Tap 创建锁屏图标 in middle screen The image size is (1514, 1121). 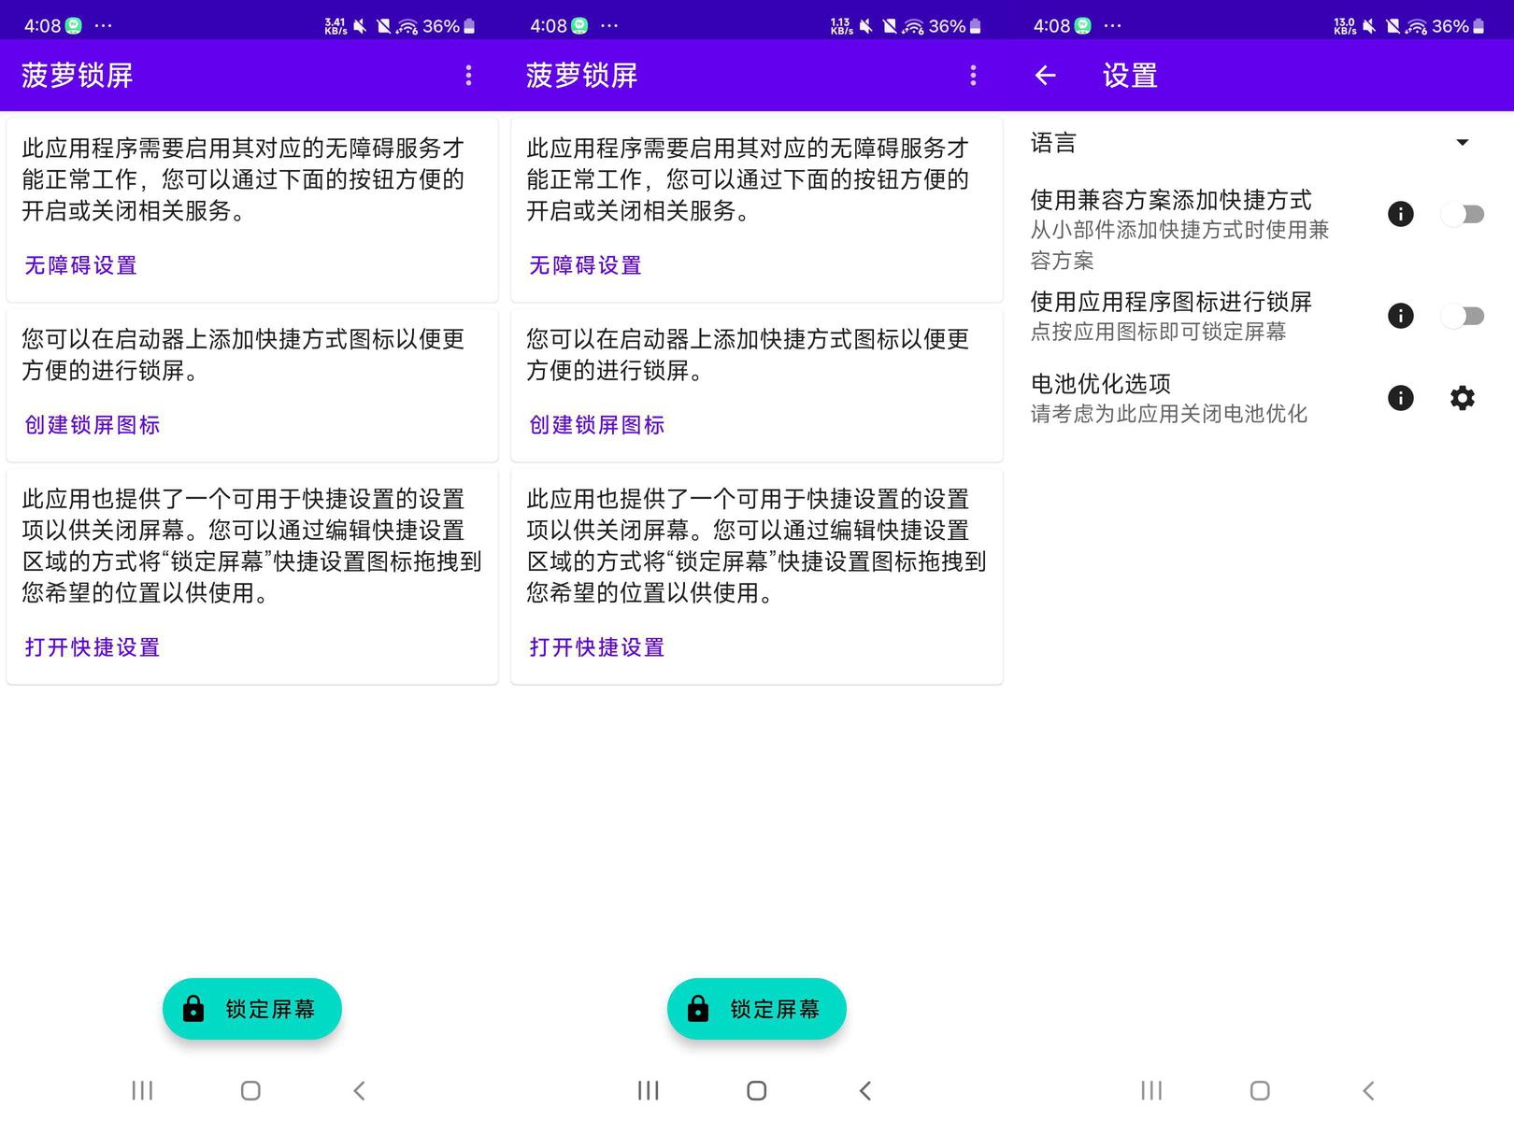pyautogui.click(x=597, y=425)
